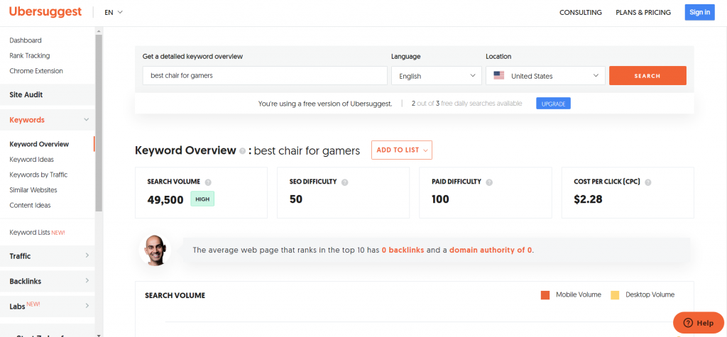
Task: Click the paid difficulty value 100
Action: pyautogui.click(x=440, y=199)
